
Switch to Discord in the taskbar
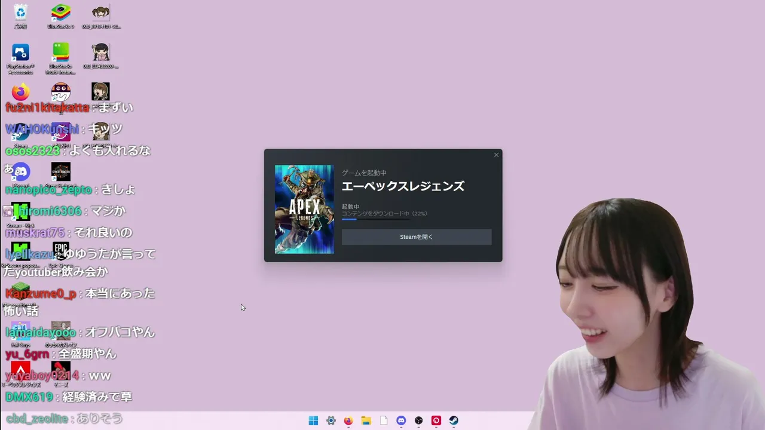click(x=402, y=420)
